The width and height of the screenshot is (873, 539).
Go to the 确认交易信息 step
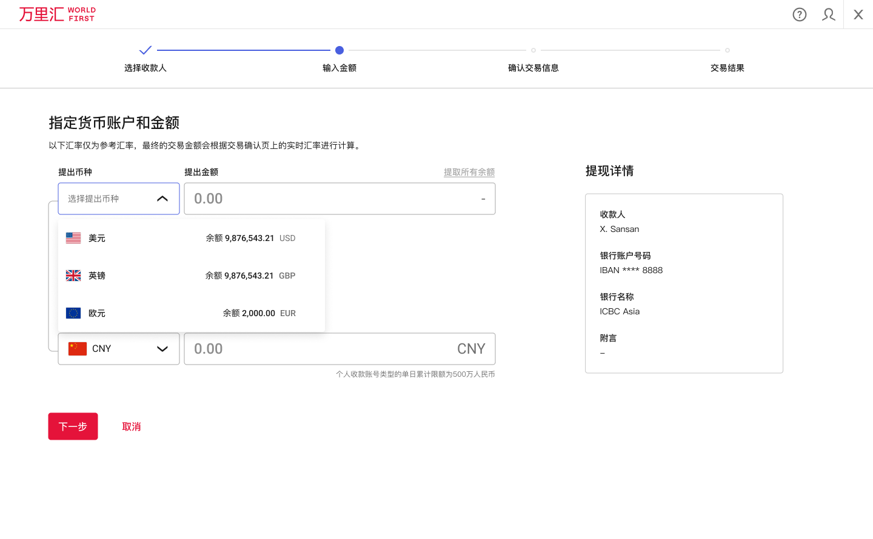[x=533, y=67]
